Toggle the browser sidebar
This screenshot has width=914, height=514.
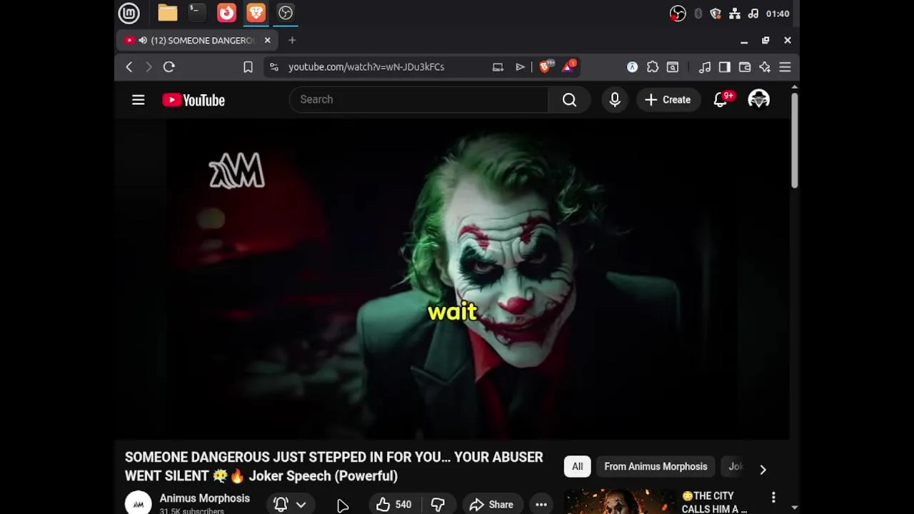click(x=725, y=67)
